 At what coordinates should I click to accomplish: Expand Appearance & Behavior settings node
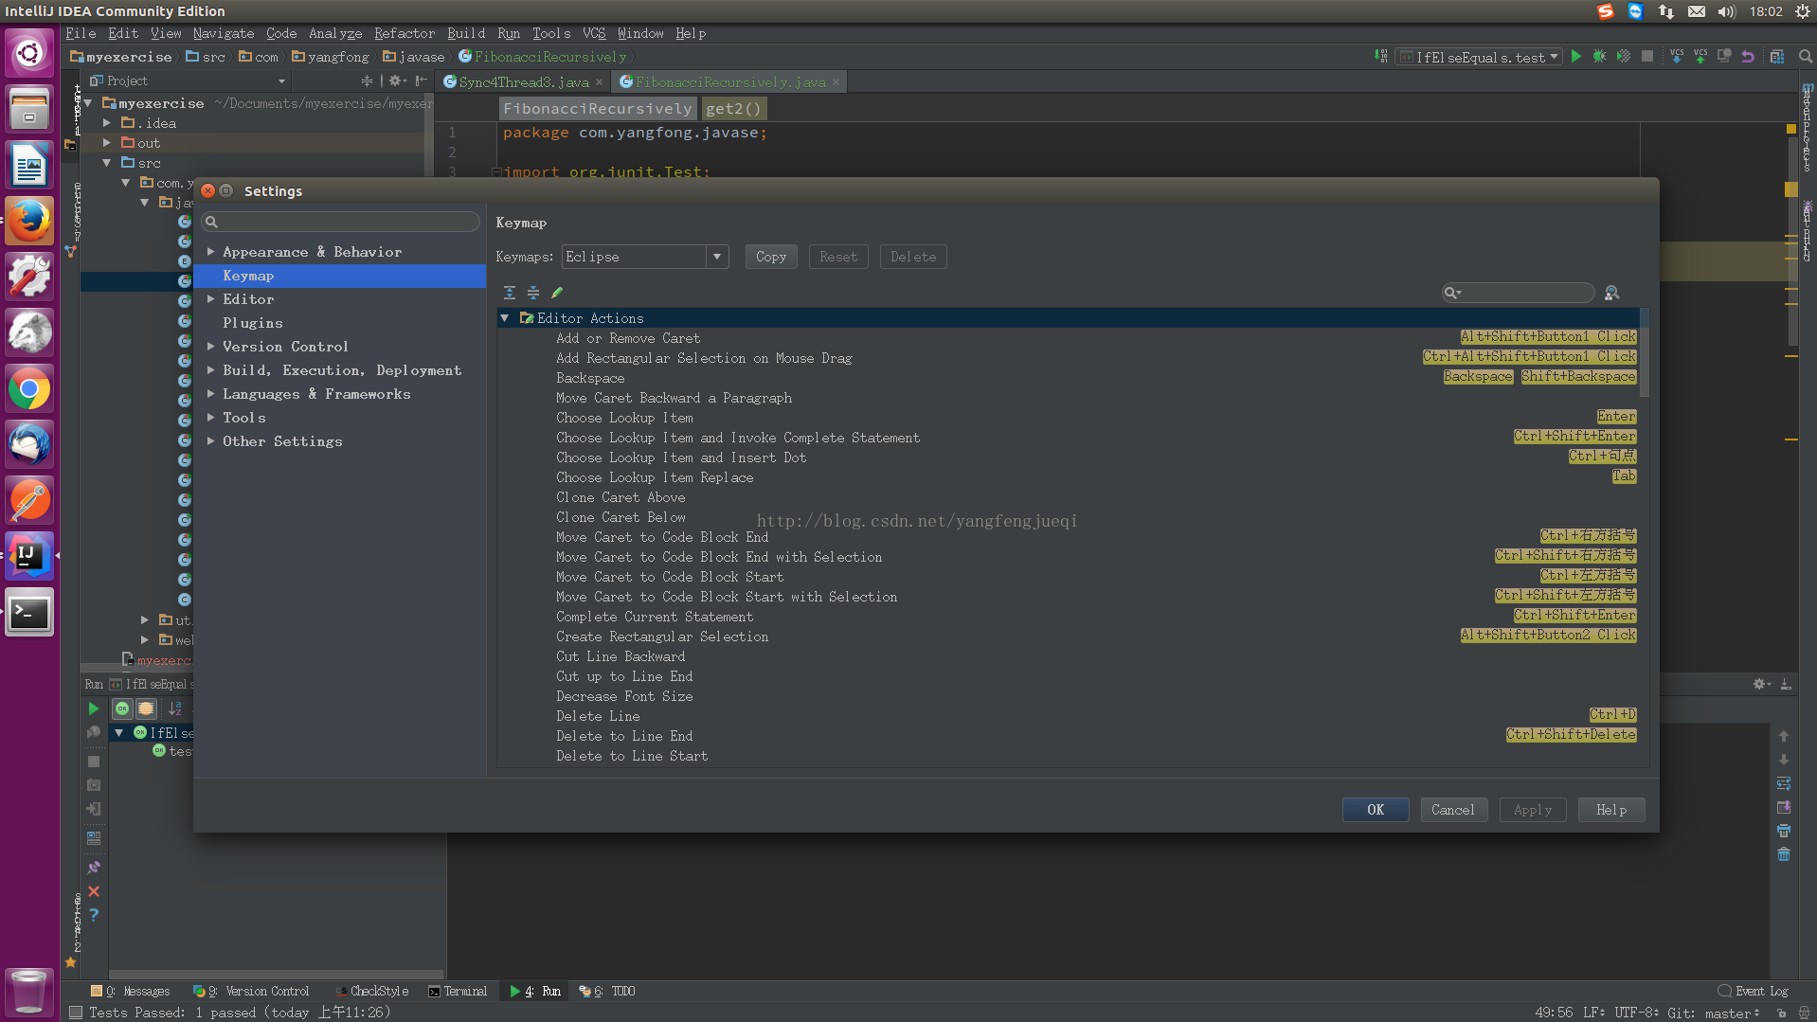point(210,252)
